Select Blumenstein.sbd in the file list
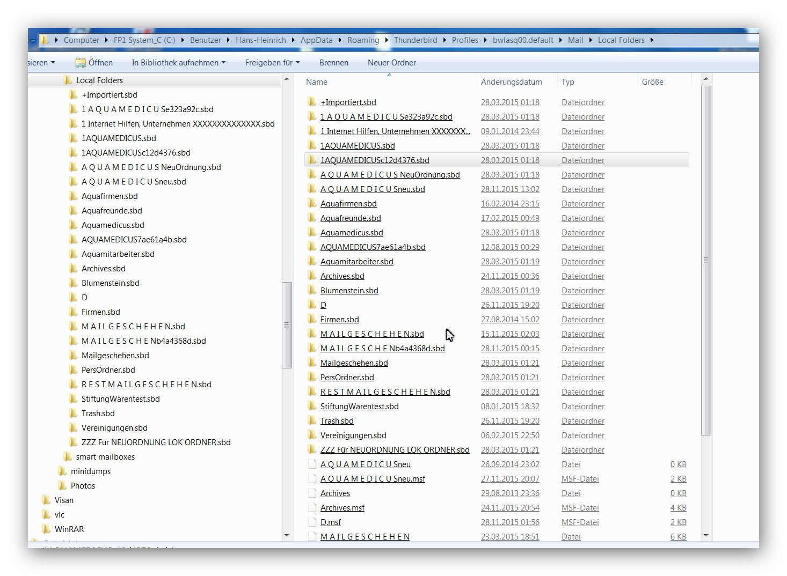Viewport: 787px width, 576px height. pyautogui.click(x=349, y=290)
